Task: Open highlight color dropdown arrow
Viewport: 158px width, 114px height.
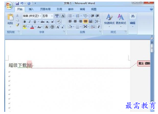Action: click(28, 27)
